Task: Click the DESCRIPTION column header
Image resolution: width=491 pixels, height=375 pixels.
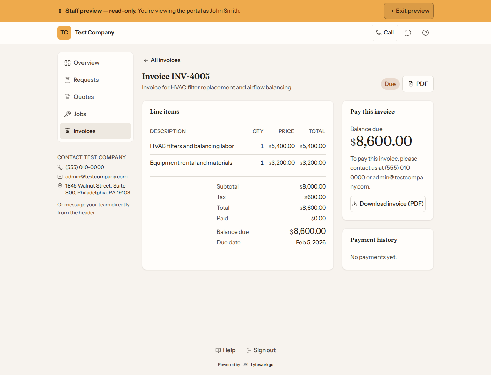Action: click(x=168, y=131)
